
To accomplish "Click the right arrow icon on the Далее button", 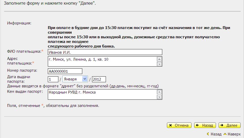I will 222,125.
